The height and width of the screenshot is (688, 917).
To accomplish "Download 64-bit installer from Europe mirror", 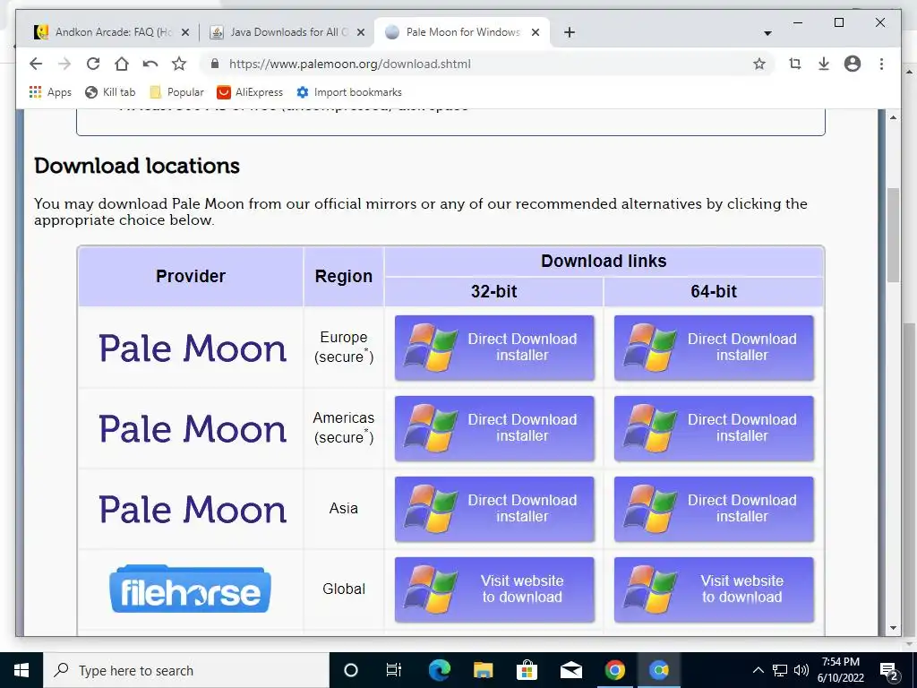I will click(714, 348).
